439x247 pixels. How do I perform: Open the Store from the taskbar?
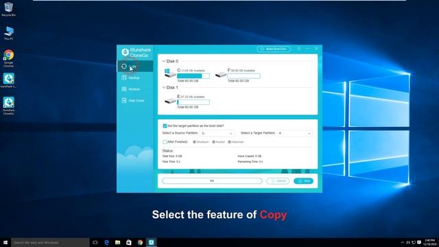coord(129,242)
